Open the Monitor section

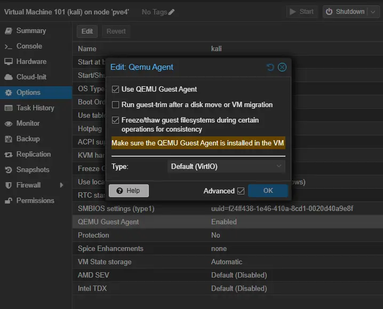(36, 124)
